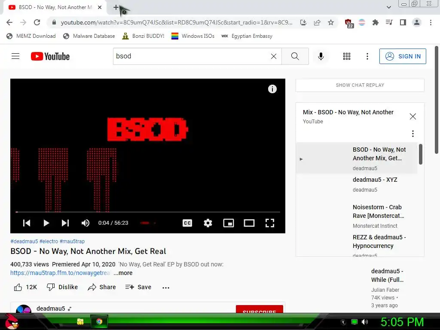Open Windows ISOs bookmark

(193, 36)
